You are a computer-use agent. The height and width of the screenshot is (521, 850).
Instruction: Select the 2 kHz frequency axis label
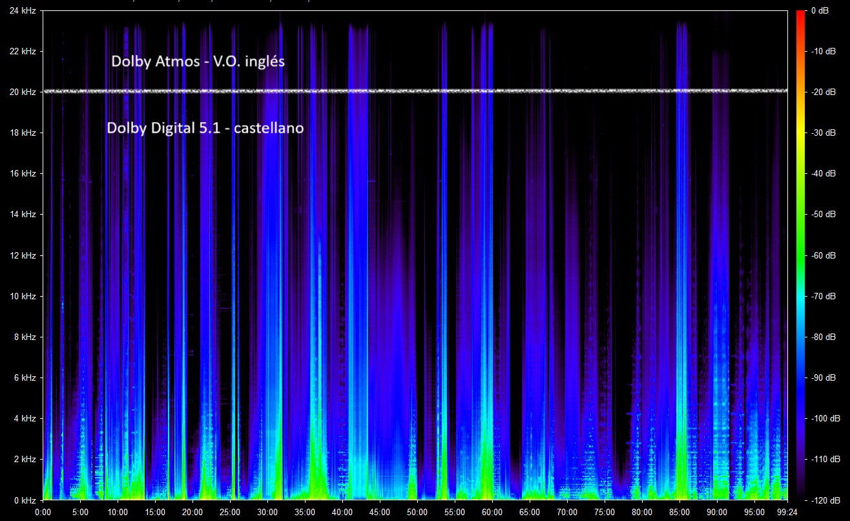26,459
